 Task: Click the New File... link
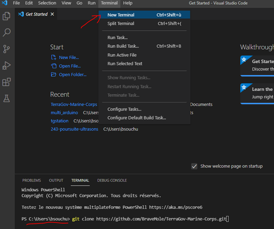point(69,57)
